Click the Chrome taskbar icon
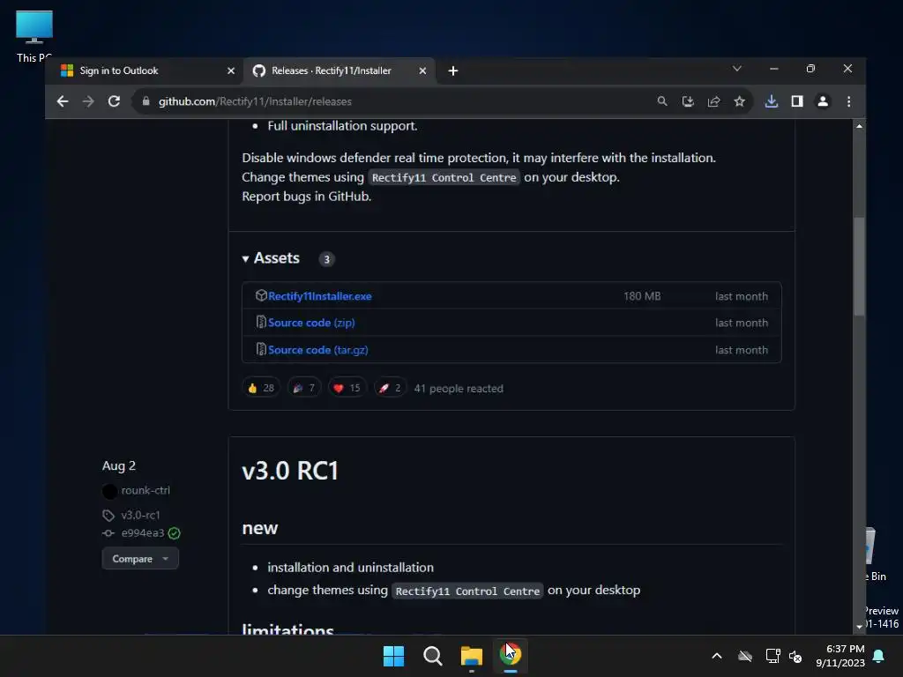Image resolution: width=903 pixels, height=677 pixels. [511, 656]
